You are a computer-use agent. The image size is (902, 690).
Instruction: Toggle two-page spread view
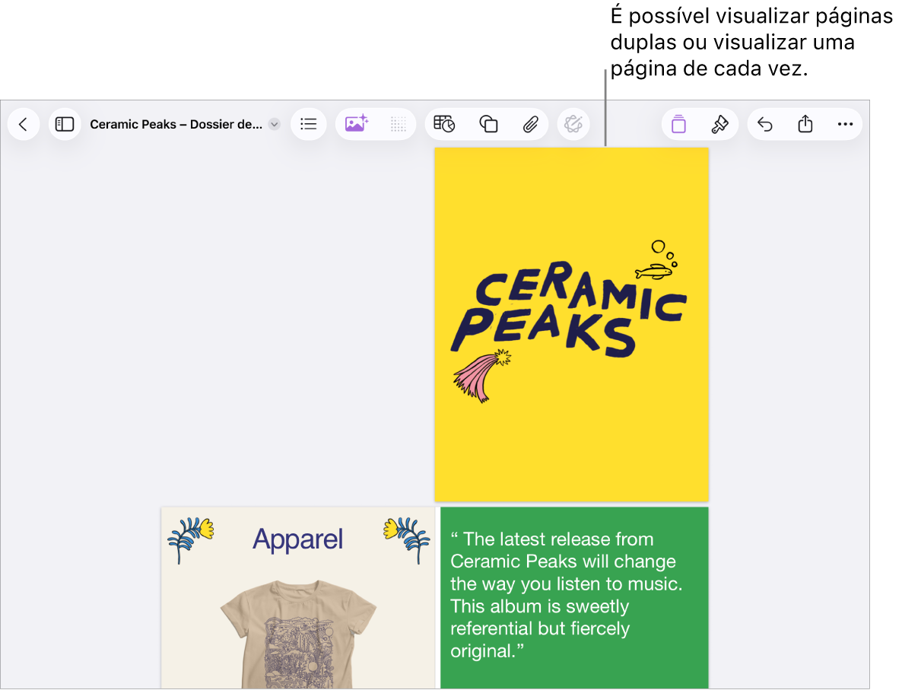point(679,124)
